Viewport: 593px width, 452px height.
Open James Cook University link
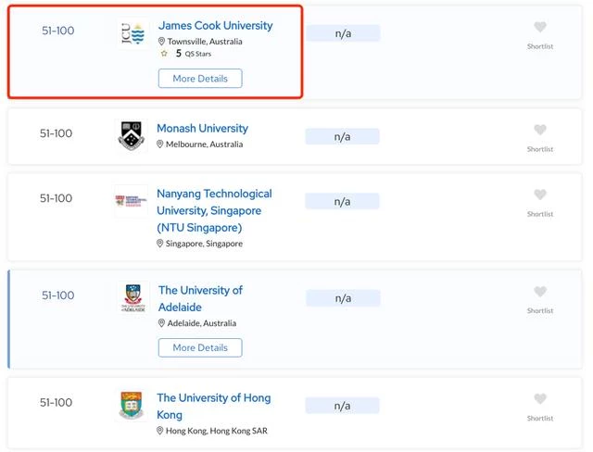216,25
